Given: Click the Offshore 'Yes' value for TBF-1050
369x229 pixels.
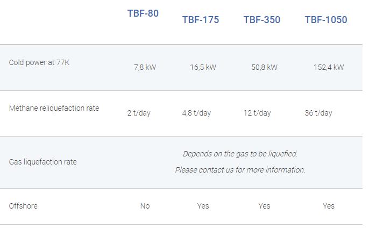Looking at the screenshot, I should 329,206.
